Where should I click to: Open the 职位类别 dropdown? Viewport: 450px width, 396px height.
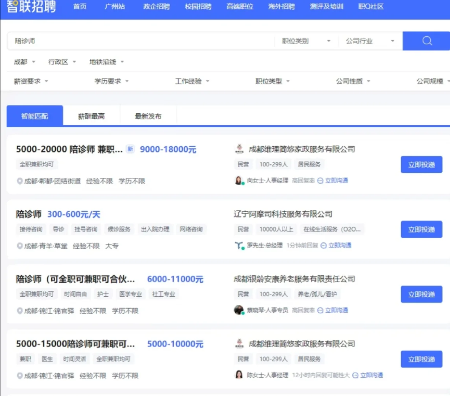click(x=305, y=41)
